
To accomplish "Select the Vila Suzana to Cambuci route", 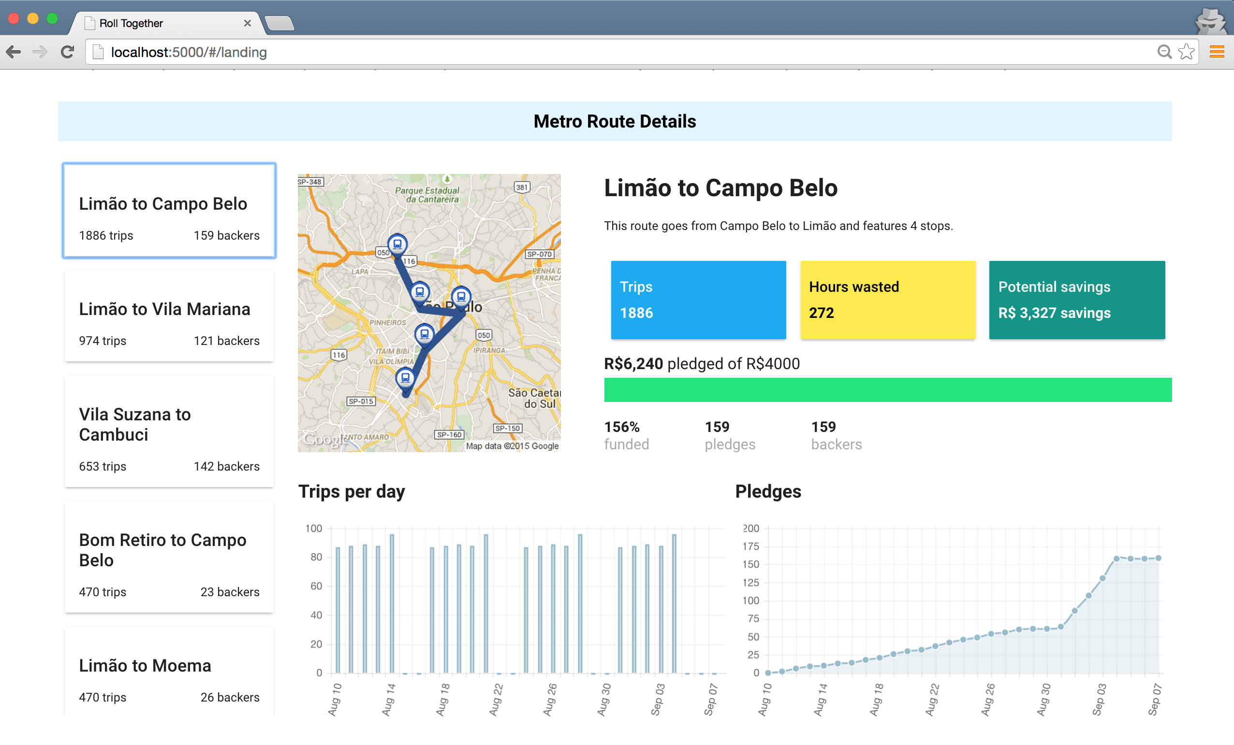I will coord(169,431).
